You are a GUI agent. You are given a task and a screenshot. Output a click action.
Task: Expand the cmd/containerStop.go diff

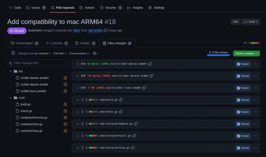[78, 148]
